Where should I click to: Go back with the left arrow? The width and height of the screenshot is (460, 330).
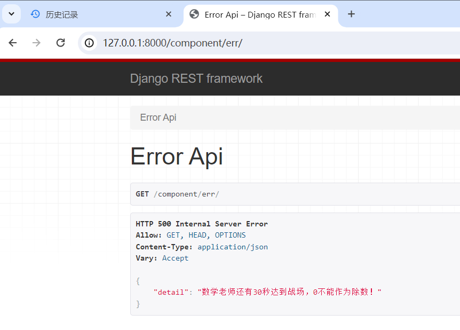(x=13, y=43)
